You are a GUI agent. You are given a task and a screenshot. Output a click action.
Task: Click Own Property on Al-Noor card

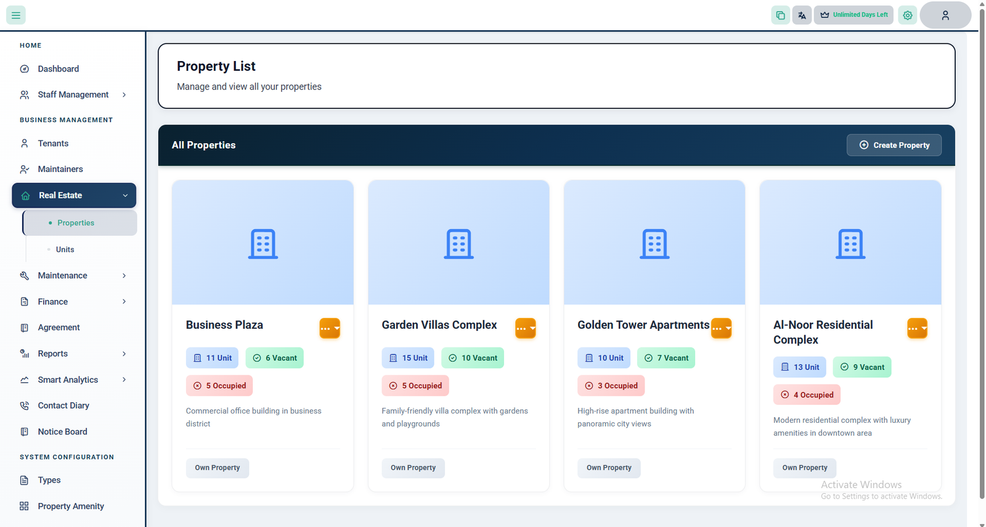click(x=805, y=468)
